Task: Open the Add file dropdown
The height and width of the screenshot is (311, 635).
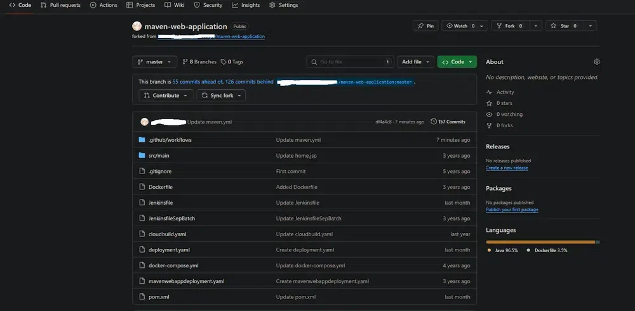Action: pos(415,62)
